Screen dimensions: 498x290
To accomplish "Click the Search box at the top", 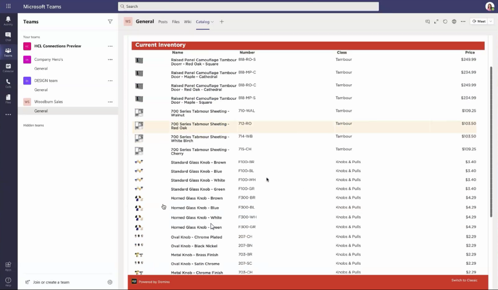I will pos(248,6).
